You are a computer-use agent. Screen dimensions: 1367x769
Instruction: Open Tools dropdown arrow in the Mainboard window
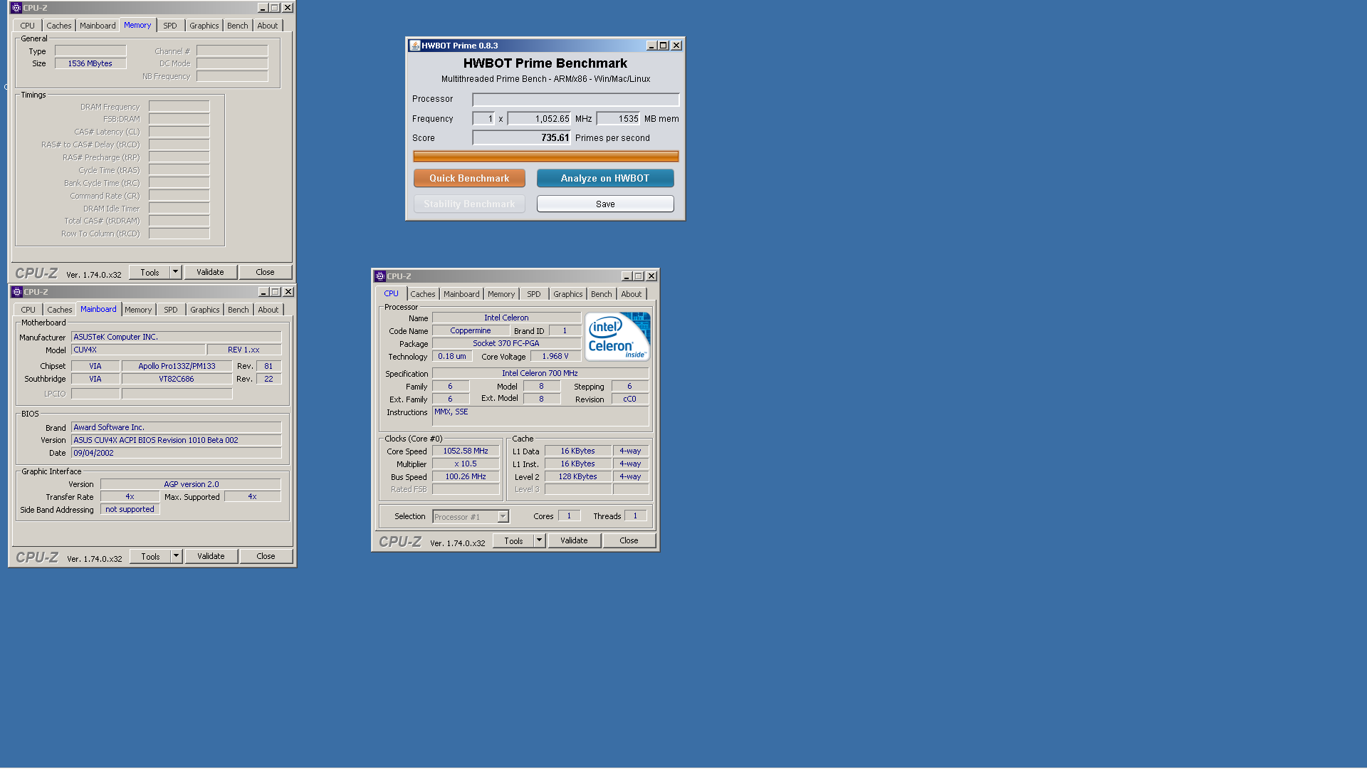tap(177, 556)
